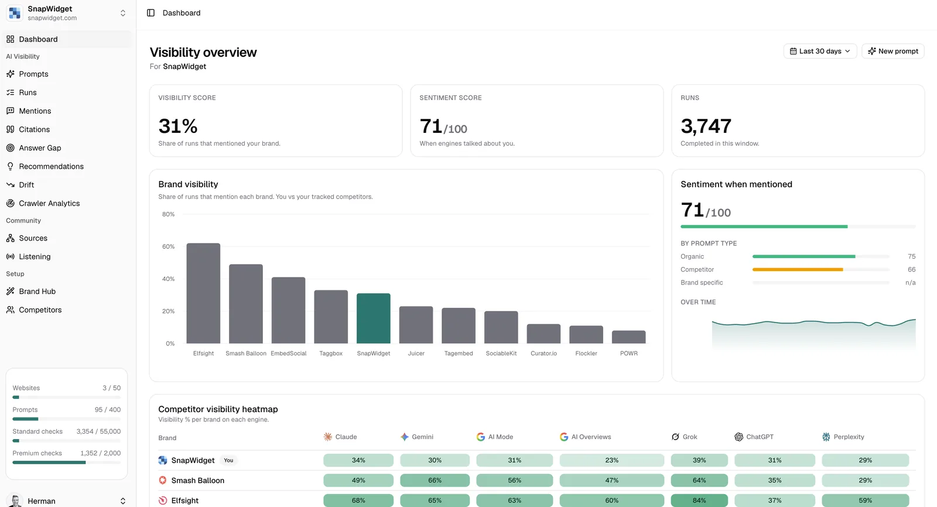This screenshot has width=937, height=507.
Task: Click the Smash Balloon brand icon
Action: [x=163, y=480]
